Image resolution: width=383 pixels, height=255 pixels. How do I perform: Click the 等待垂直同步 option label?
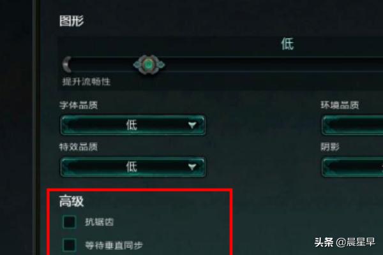(114, 245)
